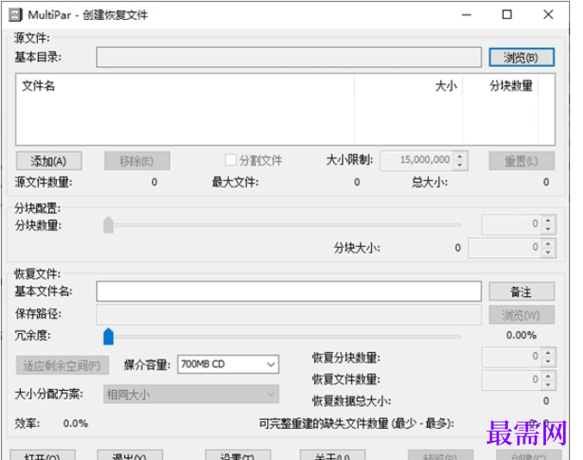Click the 退出(X) exit button at the bottom

[x=129, y=455]
